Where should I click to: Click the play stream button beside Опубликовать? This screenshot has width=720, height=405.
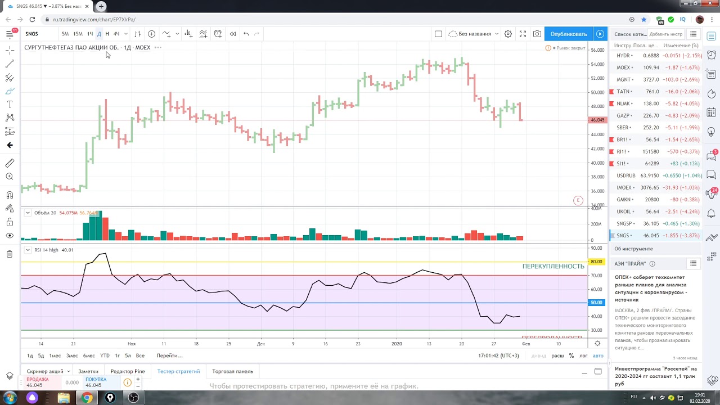[x=600, y=34]
